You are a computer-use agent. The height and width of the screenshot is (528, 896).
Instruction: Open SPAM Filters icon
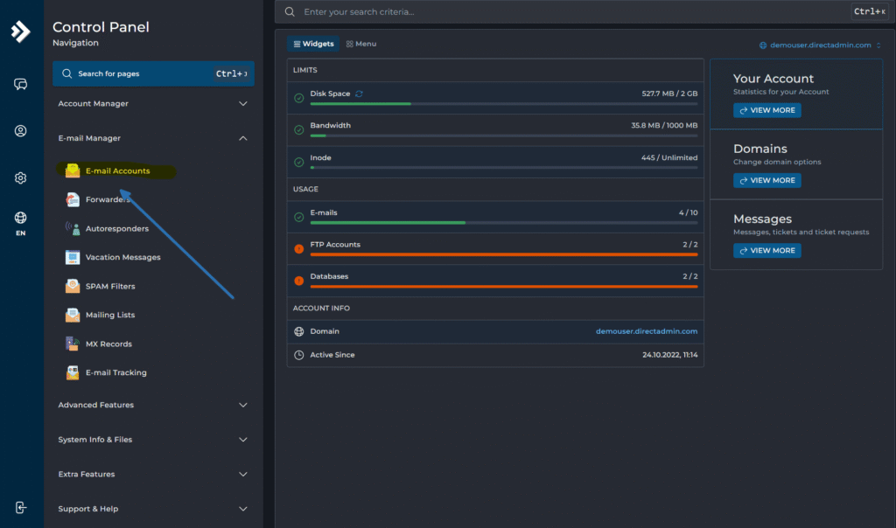(x=73, y=287)
